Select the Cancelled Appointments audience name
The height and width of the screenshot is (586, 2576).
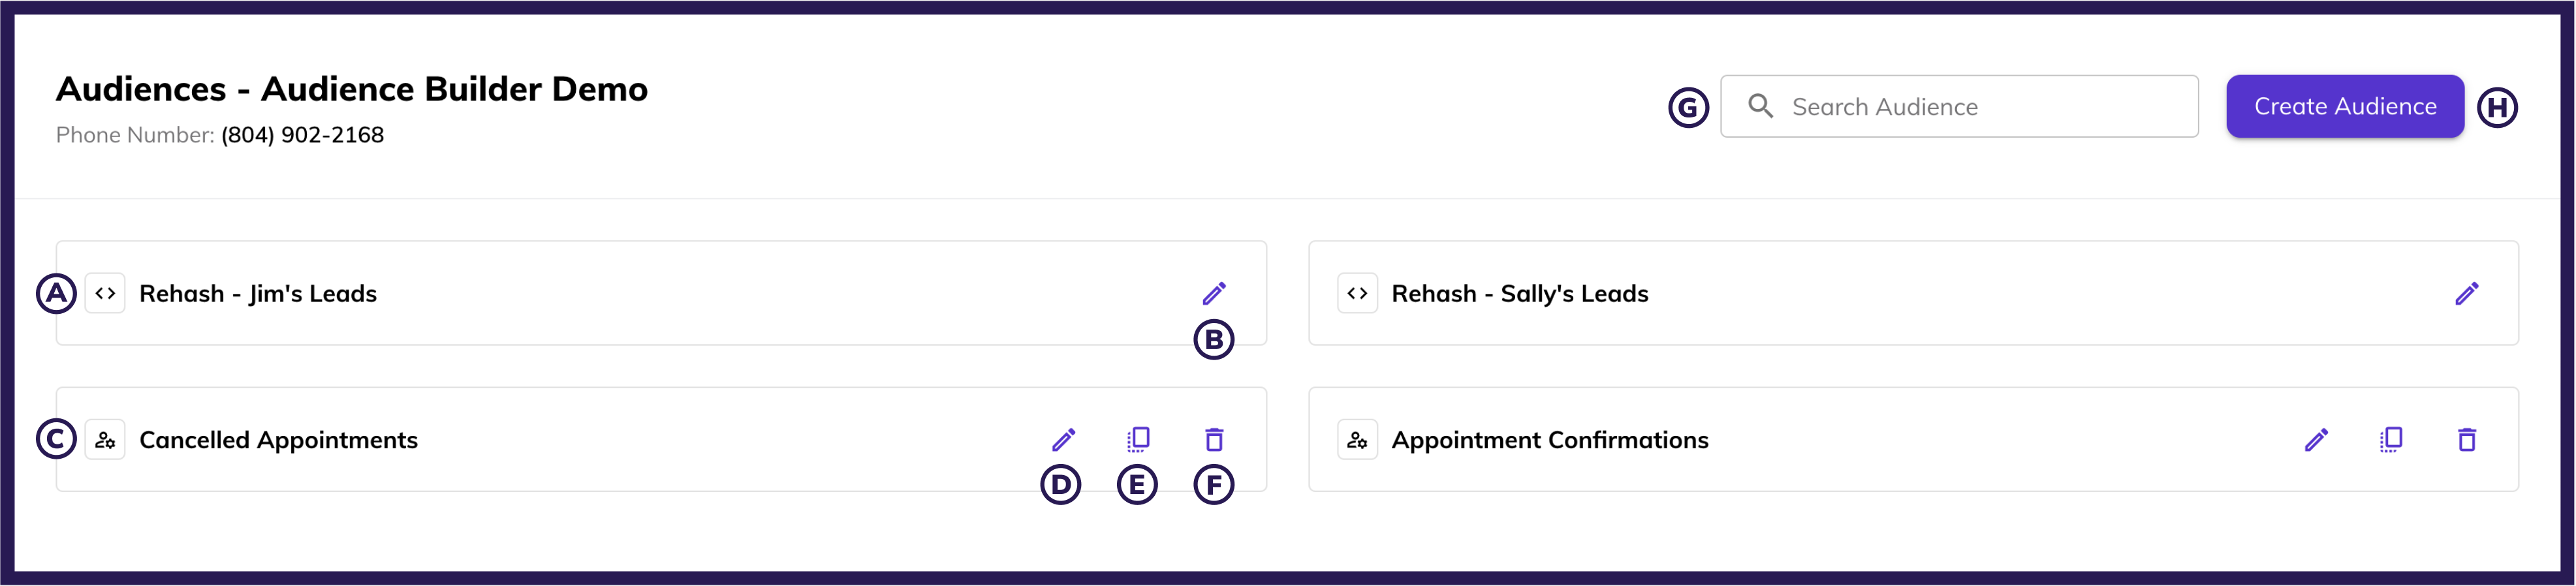278,440
